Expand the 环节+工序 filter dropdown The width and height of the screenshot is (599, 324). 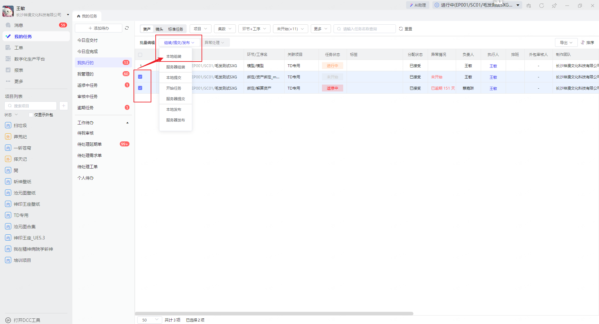click(254, 29)
